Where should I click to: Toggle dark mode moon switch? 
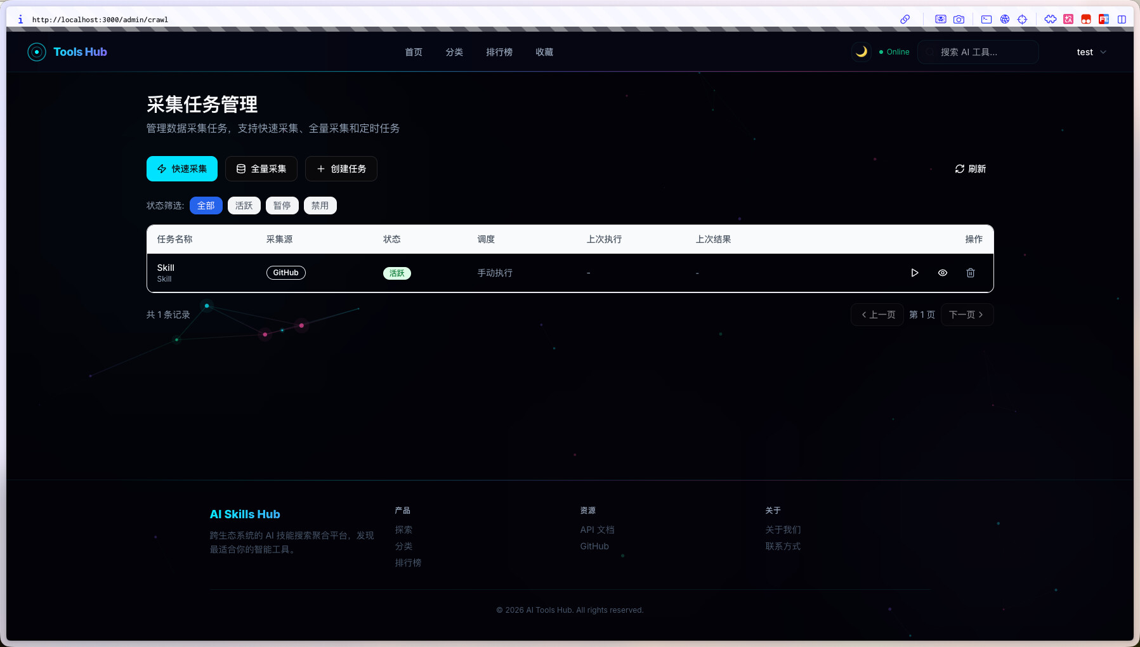point(861,52)
